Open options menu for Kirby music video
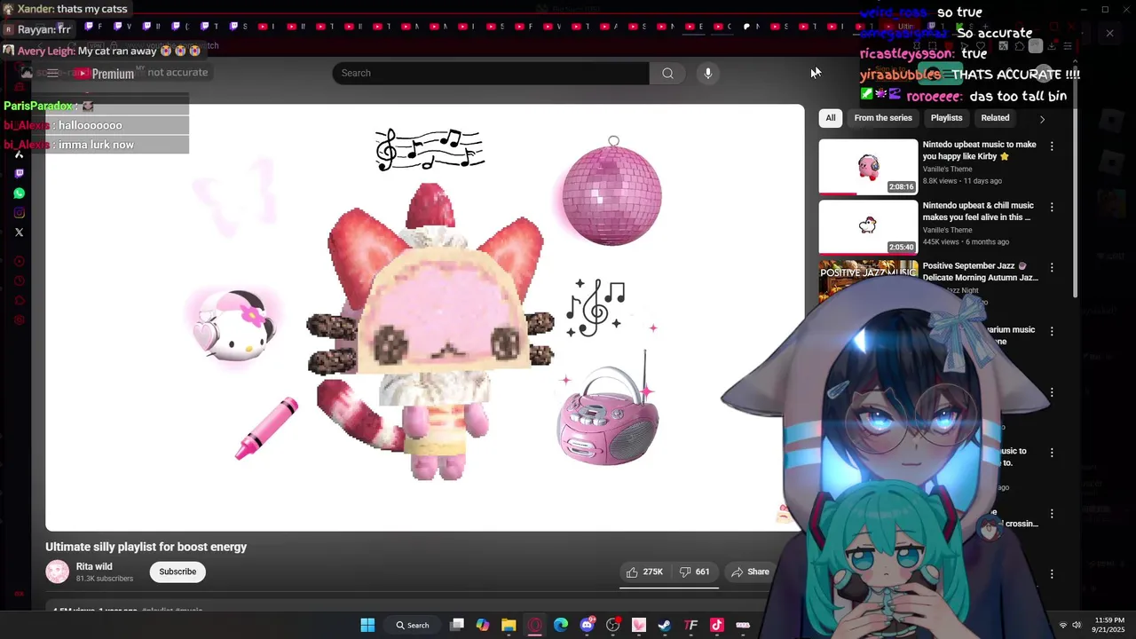The width and height of the screenshot is (1136, 639). click(1052, 146)
